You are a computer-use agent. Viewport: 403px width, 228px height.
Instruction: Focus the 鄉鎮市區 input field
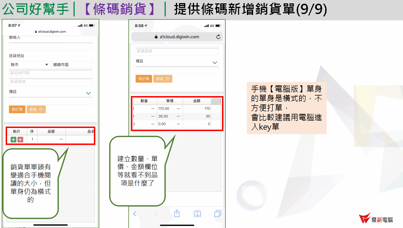tap(72, 65)
